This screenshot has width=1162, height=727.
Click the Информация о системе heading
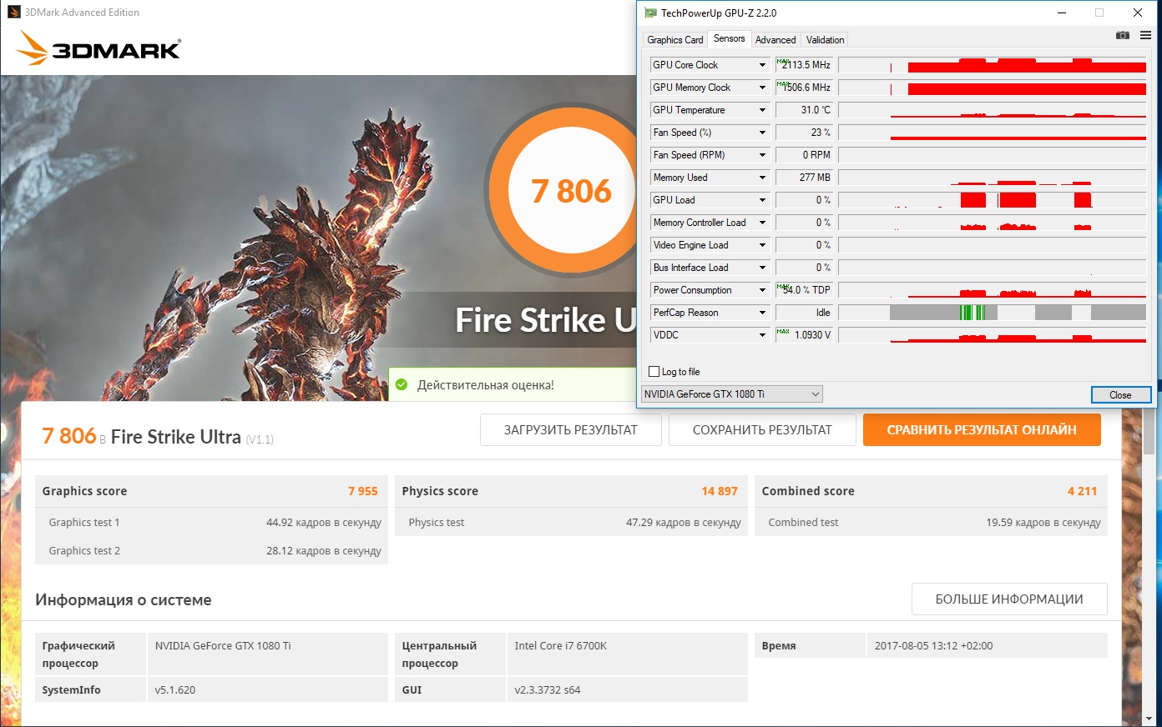124,600
